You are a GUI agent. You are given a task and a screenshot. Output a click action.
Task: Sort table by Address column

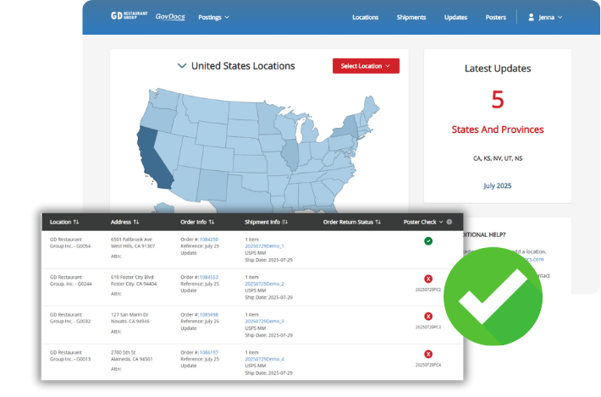pos(124,222)
